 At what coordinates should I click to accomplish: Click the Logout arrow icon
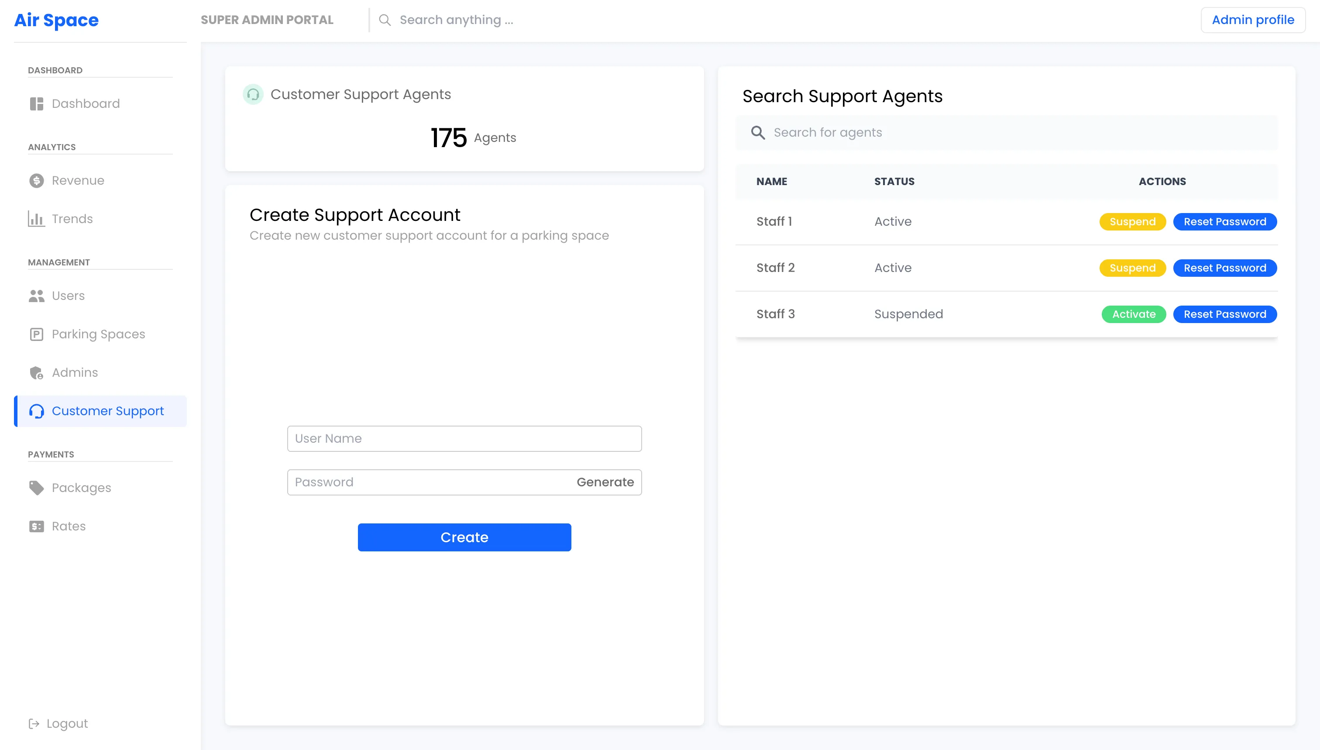coord(34,724)
